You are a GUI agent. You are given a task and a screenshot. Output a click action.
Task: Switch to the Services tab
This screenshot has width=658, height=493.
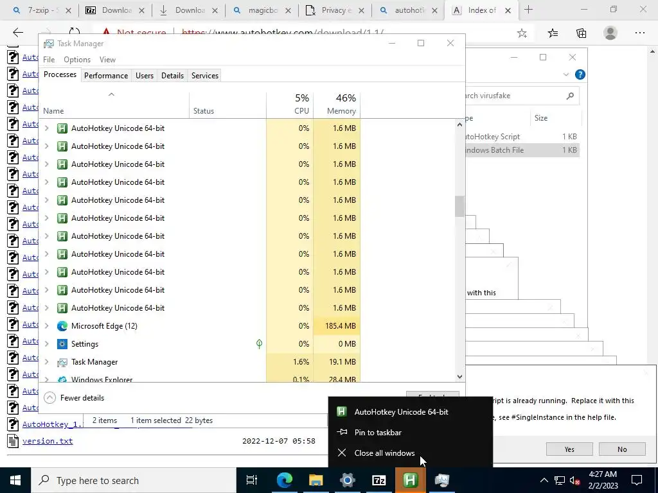coord(205,76)
